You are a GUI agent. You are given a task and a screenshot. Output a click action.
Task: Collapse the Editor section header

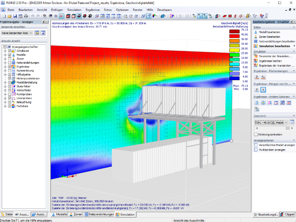tap(274, 28)
